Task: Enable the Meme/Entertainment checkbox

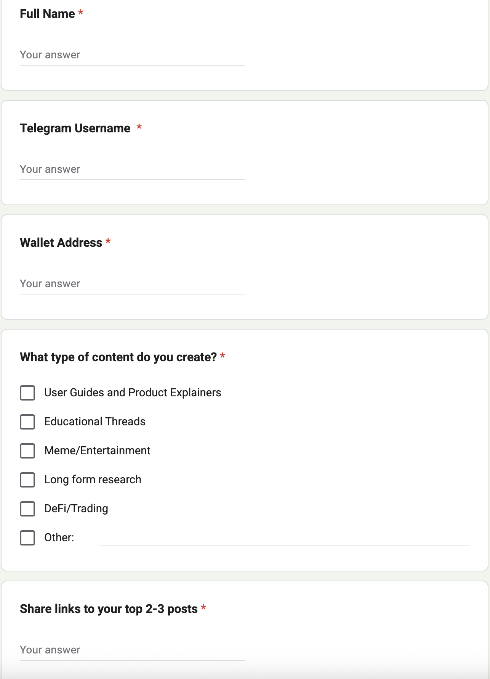Action: [x=27, y=451]
